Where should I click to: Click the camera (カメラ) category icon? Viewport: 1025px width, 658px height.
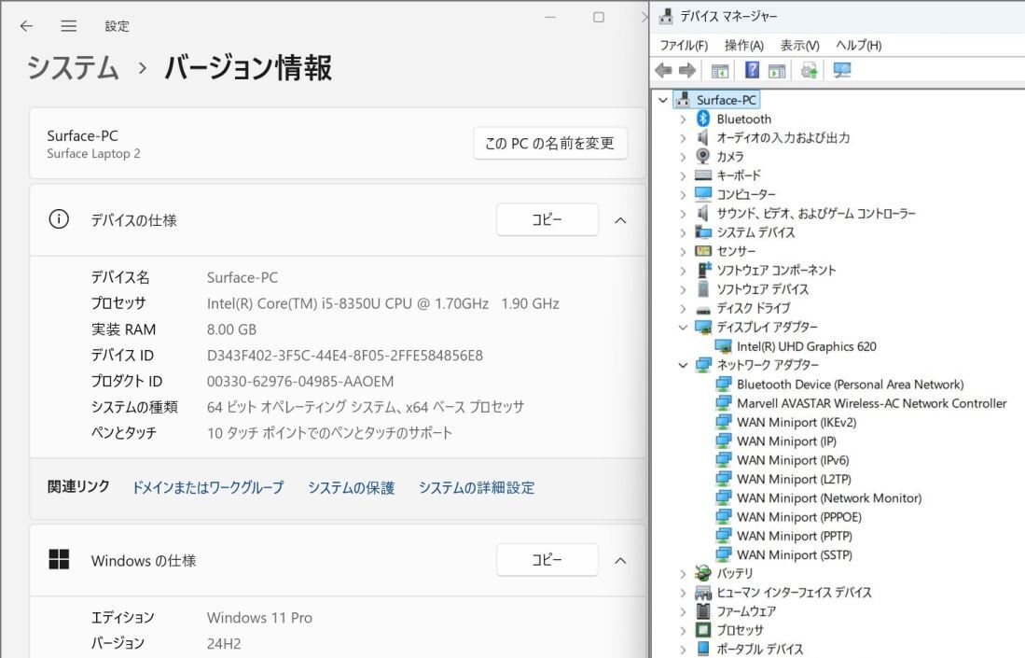[x=702, y=156]
